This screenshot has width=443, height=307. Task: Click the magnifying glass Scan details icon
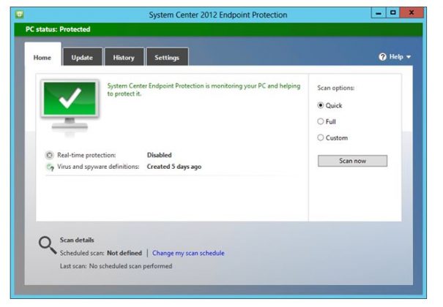(48, 245)
